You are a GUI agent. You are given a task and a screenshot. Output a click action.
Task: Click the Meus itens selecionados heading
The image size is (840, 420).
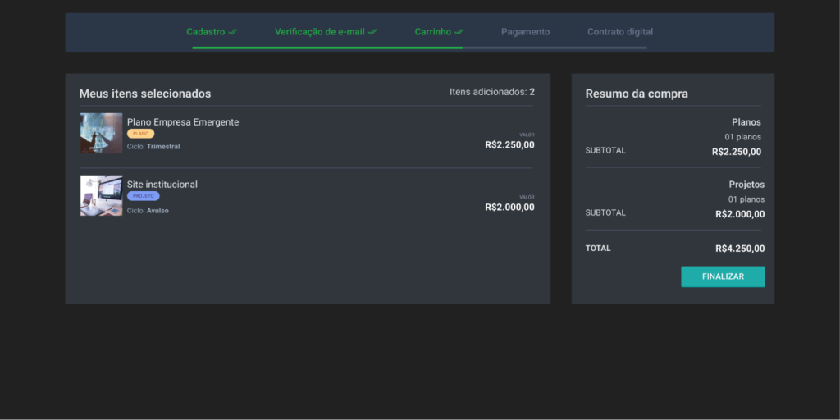point(145,94)
